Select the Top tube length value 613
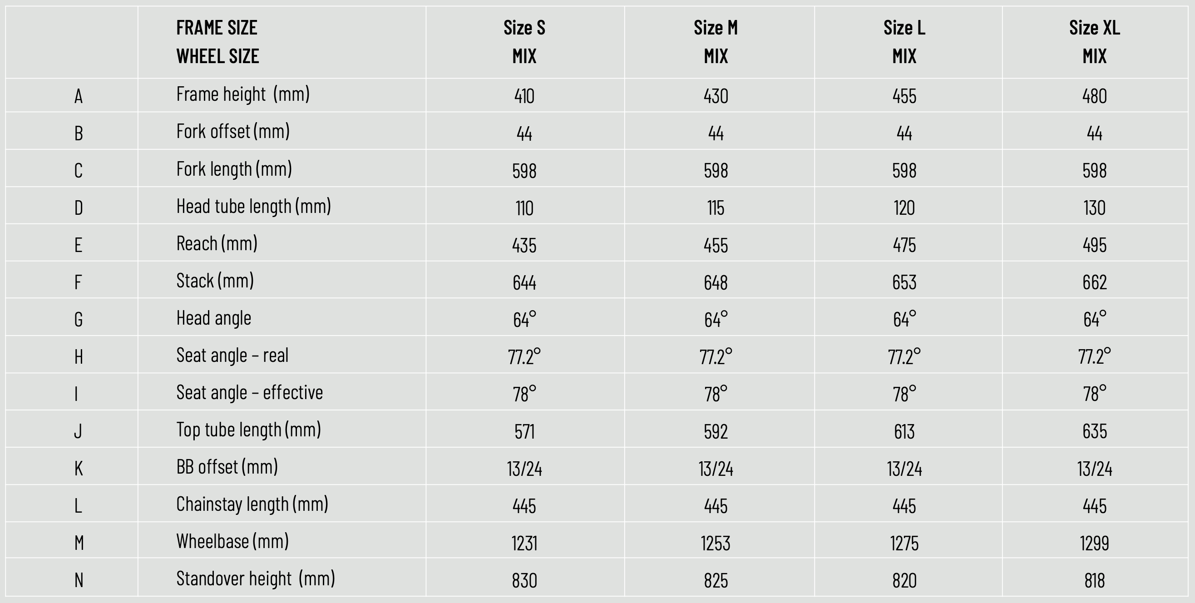This screenshot has height=603, width=1195. click(904, 431)
